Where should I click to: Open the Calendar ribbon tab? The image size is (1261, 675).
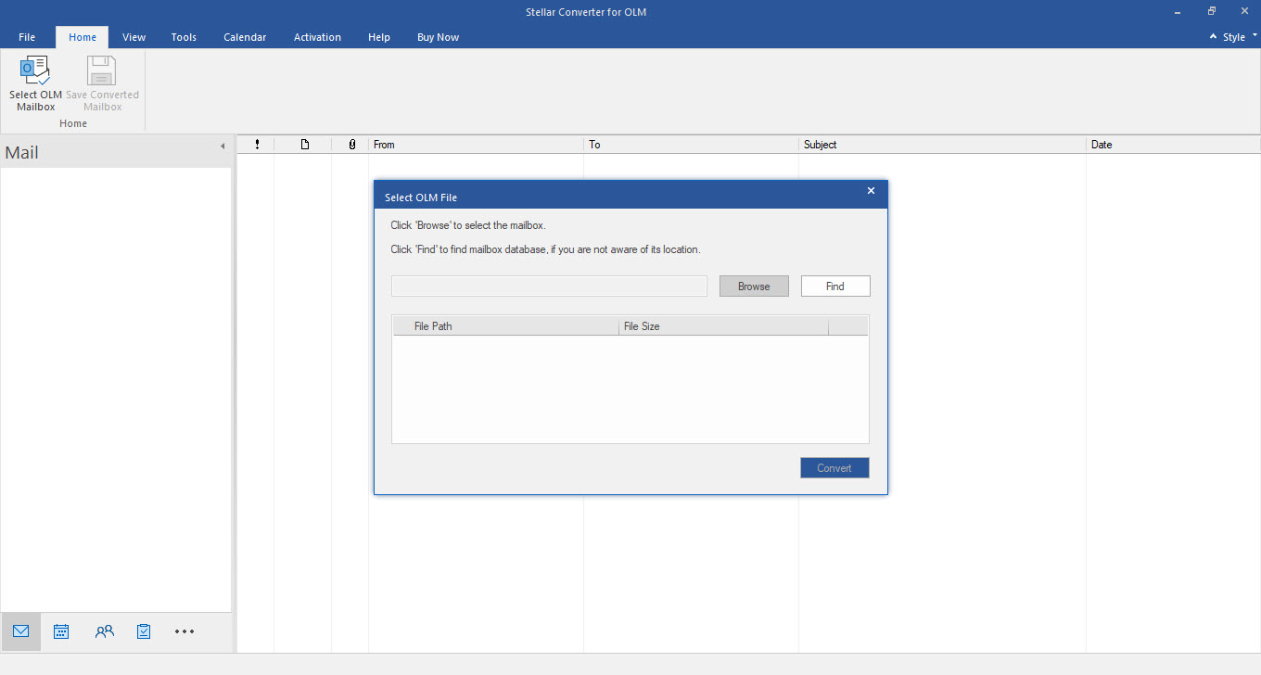[x=245, y=37]
